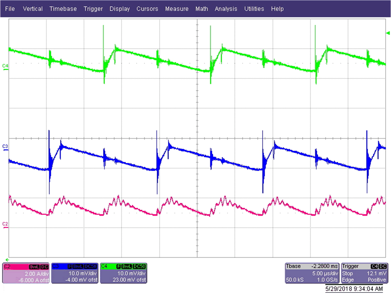Click the green trigger level arrow on right edge

click(x=388, y=33)
